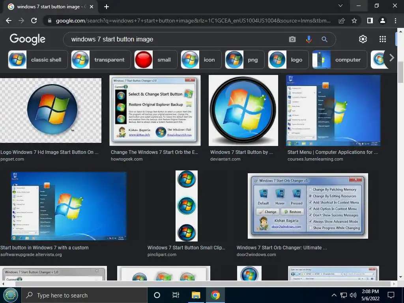This screenshot has height=303, width=404.
Task: Open the Google apps grid
Action: pos(383,39)
